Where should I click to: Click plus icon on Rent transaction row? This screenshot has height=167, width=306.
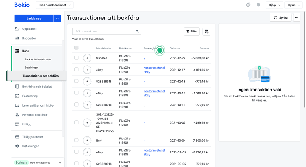[x=87, y=141]
